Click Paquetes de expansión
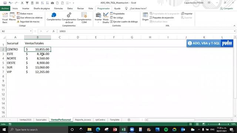 [162, 18]
